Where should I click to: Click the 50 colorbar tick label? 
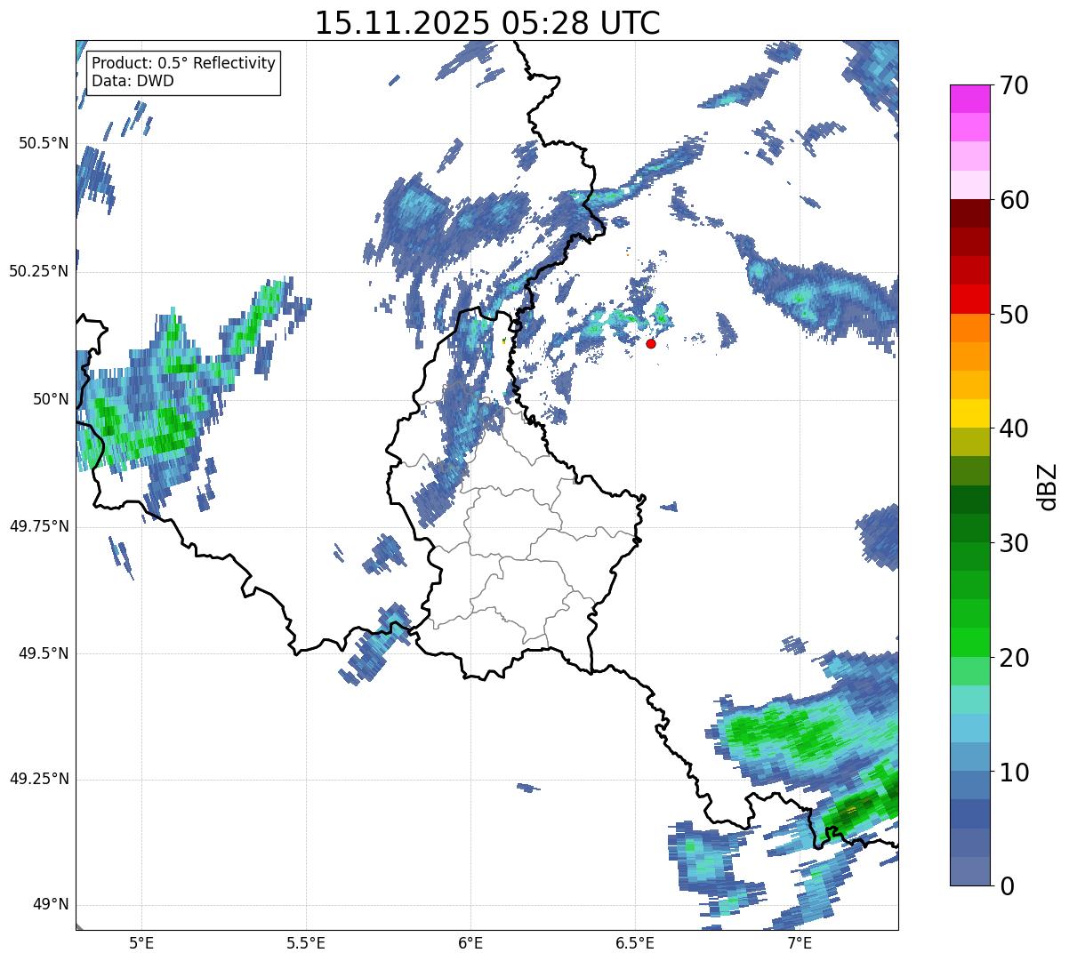point(1013,315)
